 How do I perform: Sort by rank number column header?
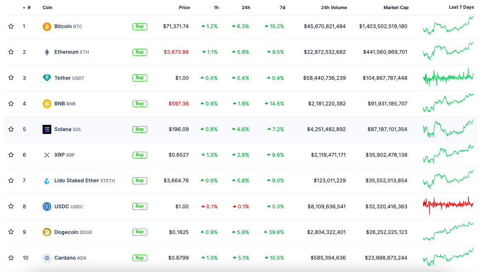click(27, 7)
